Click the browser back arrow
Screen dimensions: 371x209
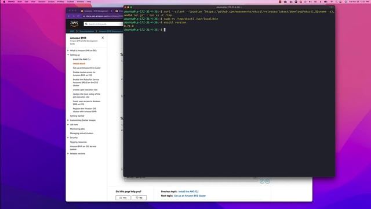pyautogui.click(x=68, y=16)
